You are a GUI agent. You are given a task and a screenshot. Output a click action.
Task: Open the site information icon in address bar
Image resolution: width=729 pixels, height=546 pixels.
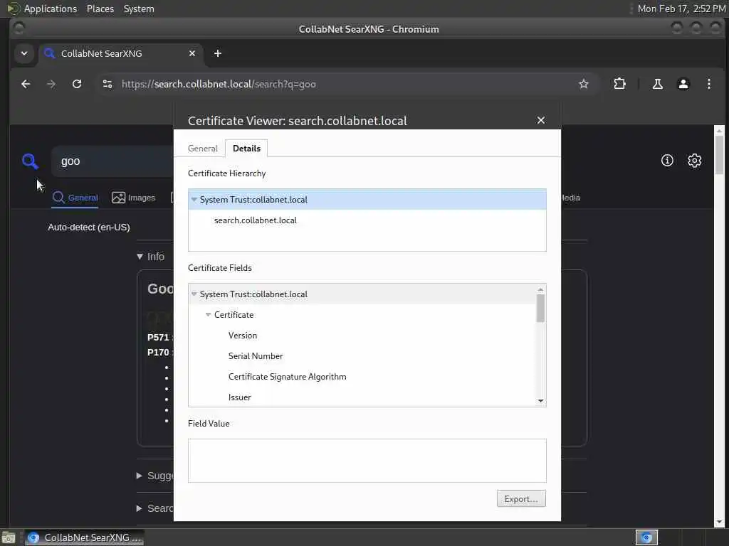(107, 84)
